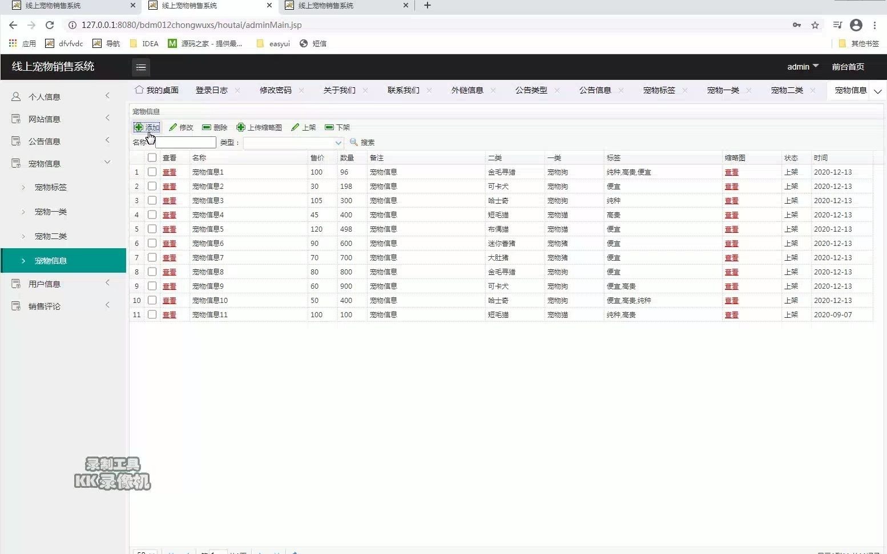Switch to the 联系我们 tab

tap(404, 90)
